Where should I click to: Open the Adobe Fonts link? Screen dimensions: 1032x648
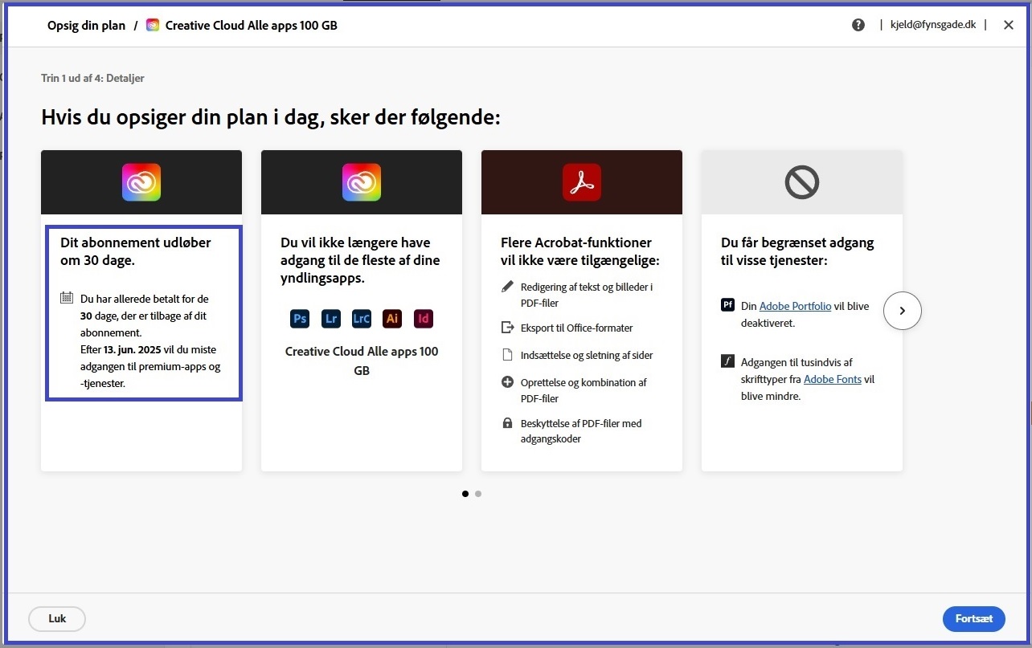(833, 379)
